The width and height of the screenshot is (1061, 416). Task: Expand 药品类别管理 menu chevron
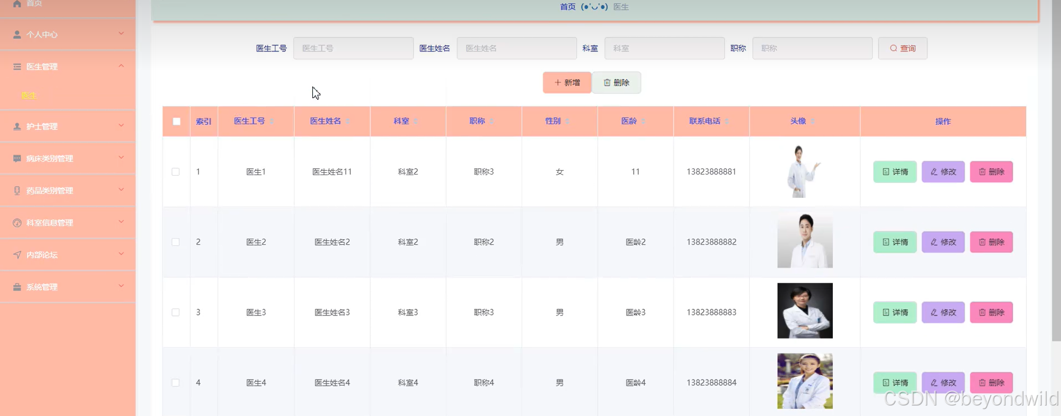(121, 189)
